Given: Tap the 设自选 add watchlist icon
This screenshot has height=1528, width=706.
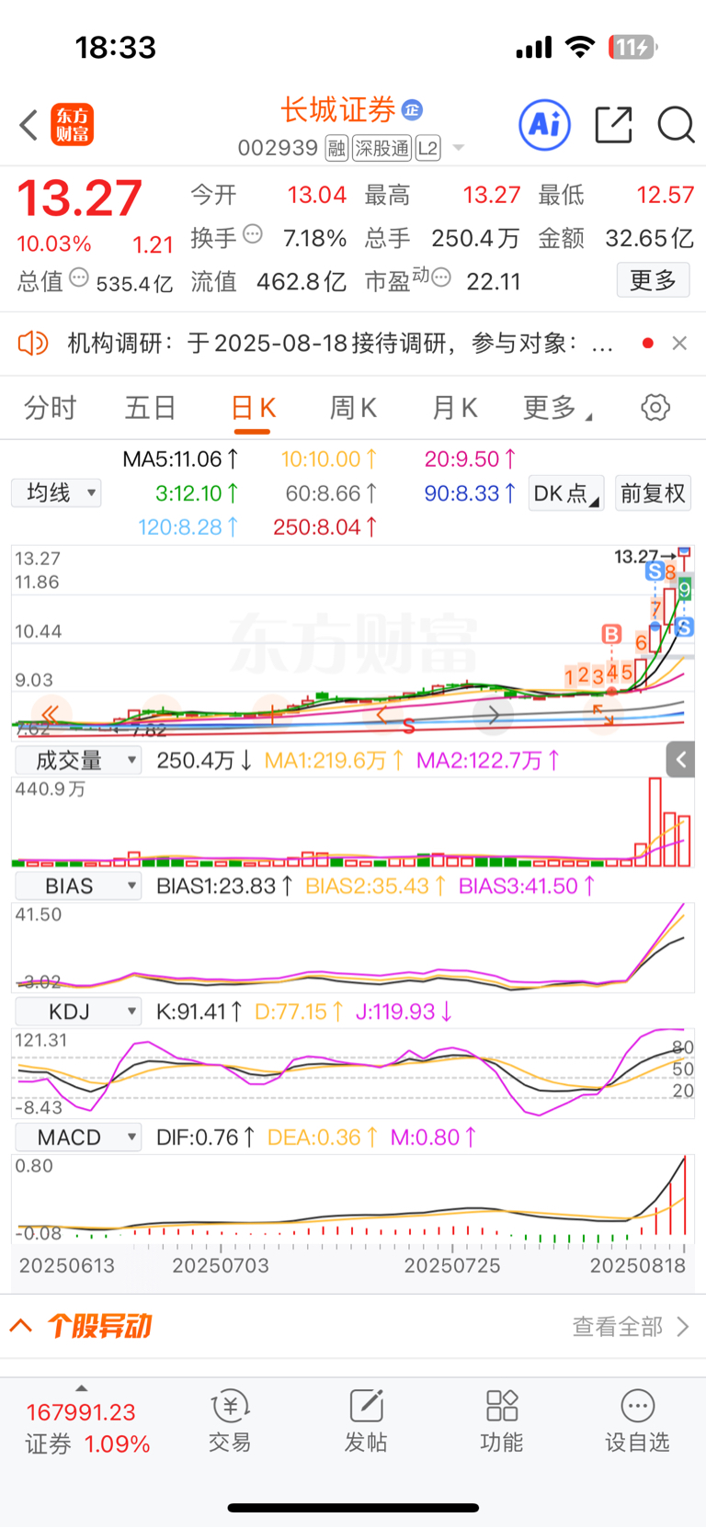Looking at the screenshot, I should pos(637,1420).
